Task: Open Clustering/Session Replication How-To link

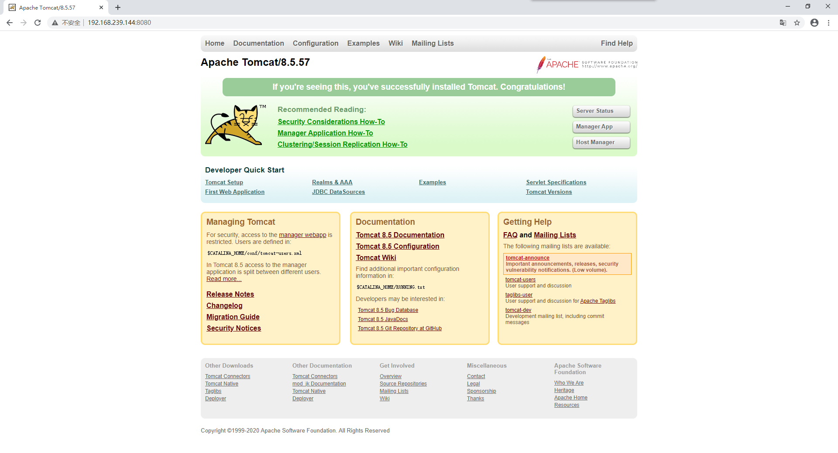Action: [342, 145]
